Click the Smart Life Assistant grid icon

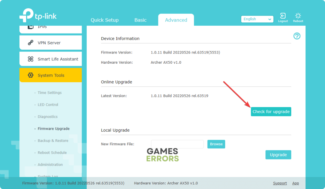pyautogui.click(x=30, y=59)
